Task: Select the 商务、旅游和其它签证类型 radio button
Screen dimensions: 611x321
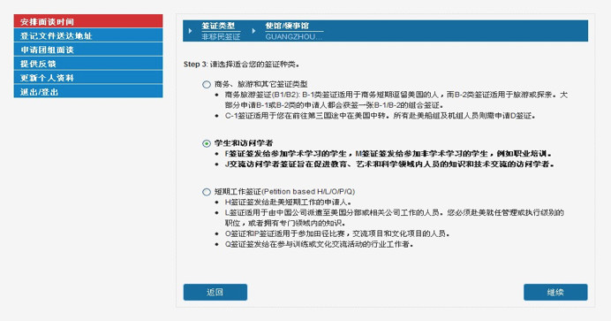Action: (207, 84)
